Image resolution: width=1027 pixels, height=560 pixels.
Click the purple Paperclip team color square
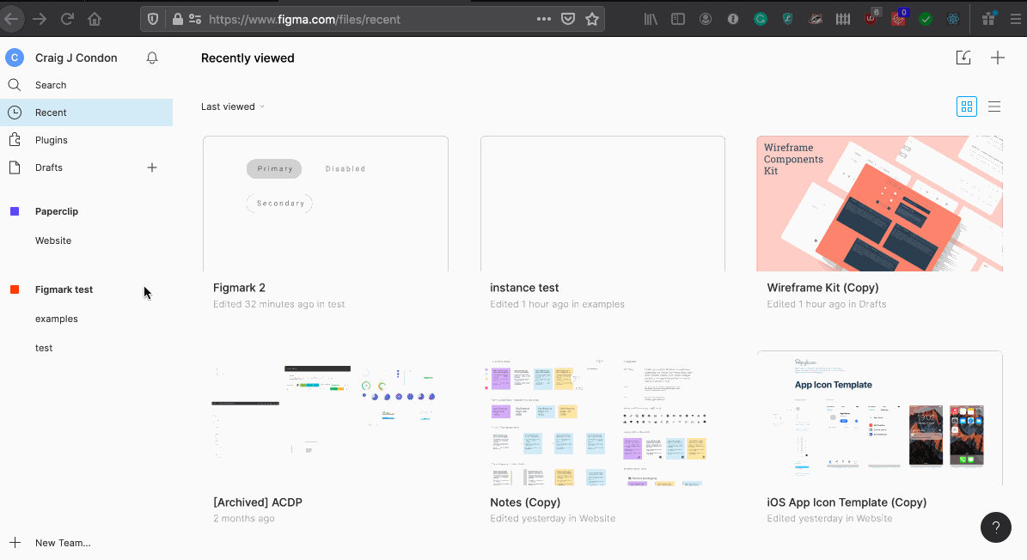click(15, 211)
